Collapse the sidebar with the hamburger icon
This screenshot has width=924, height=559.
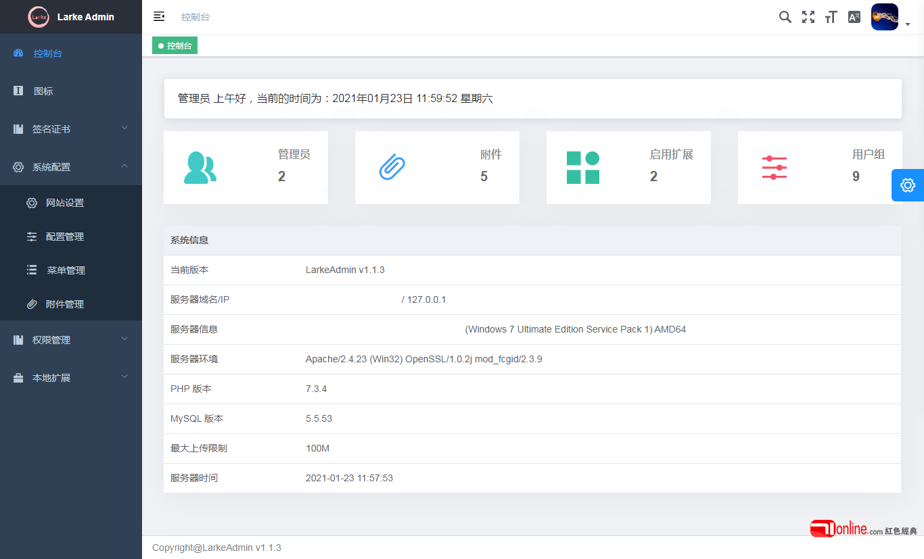159,16
